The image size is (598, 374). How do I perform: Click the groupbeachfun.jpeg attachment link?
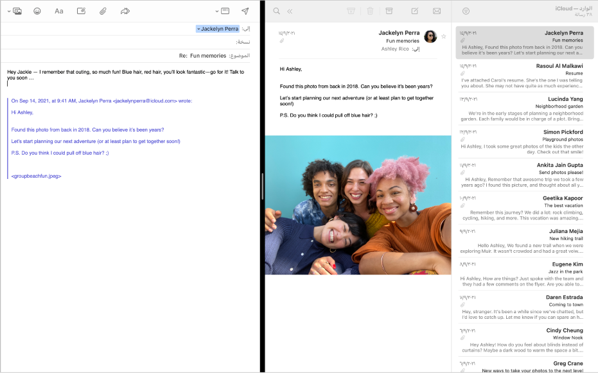[x=37, y=176]
